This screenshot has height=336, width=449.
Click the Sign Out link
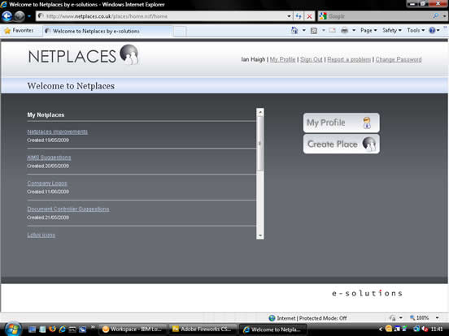coord(312,59)
